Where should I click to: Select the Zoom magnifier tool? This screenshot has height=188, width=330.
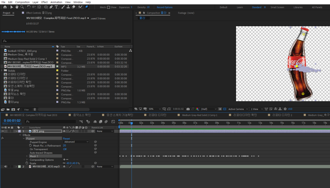click(22, 7)
